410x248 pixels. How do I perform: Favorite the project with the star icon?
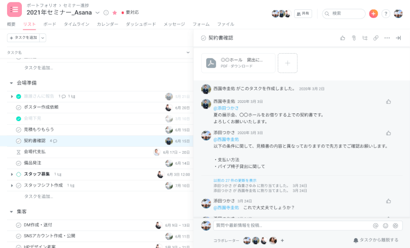(x=115, y=13)
